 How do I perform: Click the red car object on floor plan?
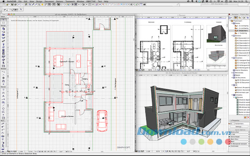point(102,121)
